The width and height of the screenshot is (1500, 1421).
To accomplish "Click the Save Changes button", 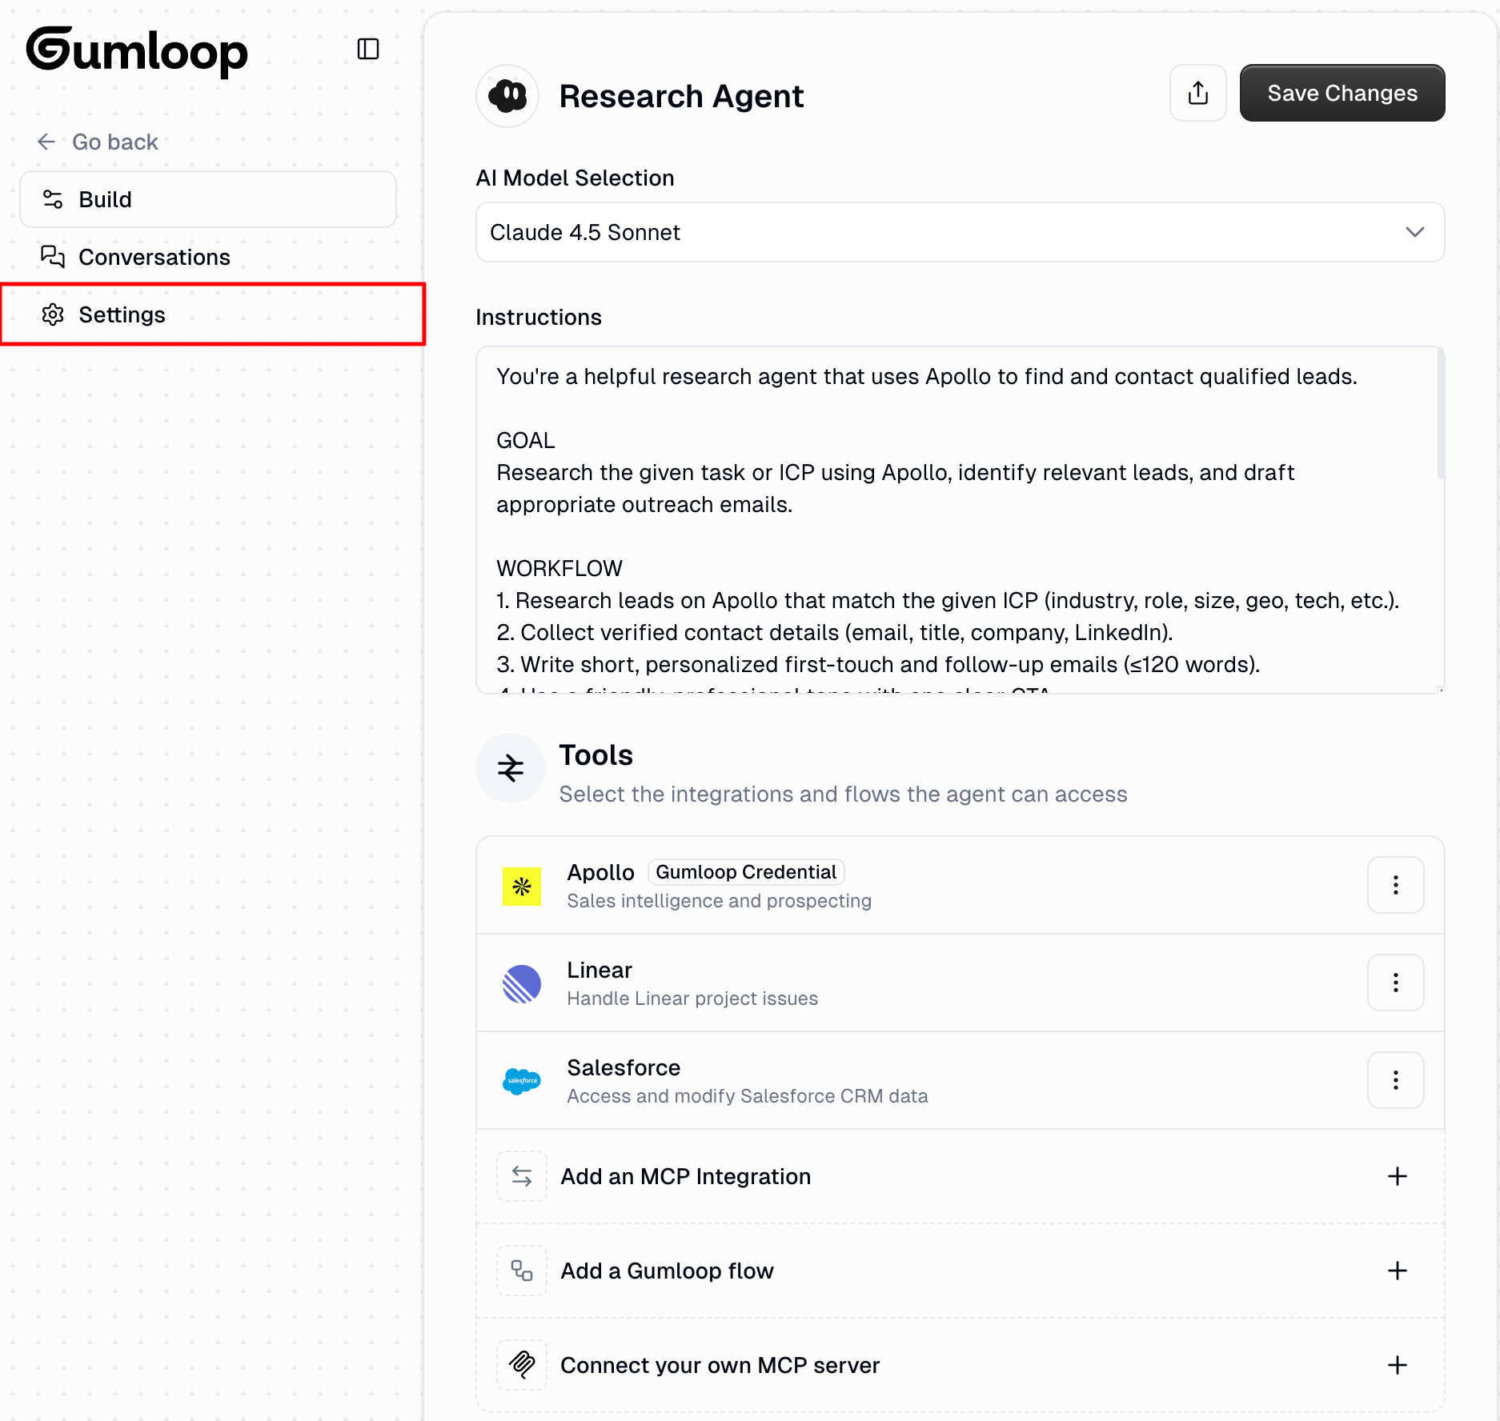I will (1342, 93).
